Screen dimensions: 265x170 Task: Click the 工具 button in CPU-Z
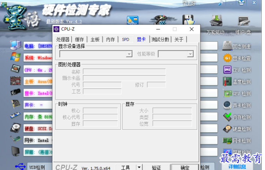(x=126, y=167)
